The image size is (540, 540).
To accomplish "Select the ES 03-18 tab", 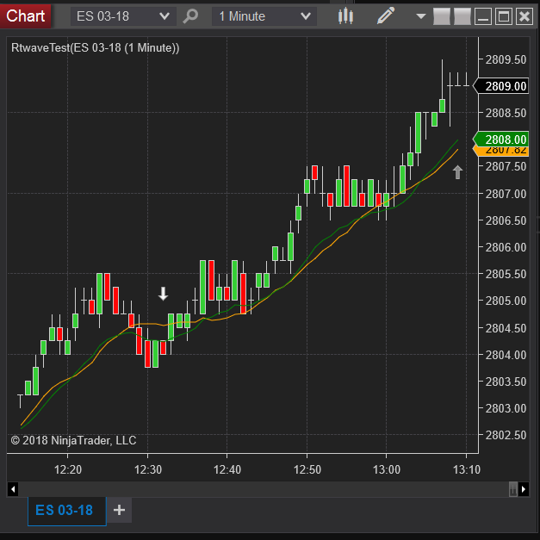I will pyautogui.click(x=64, y=510).
